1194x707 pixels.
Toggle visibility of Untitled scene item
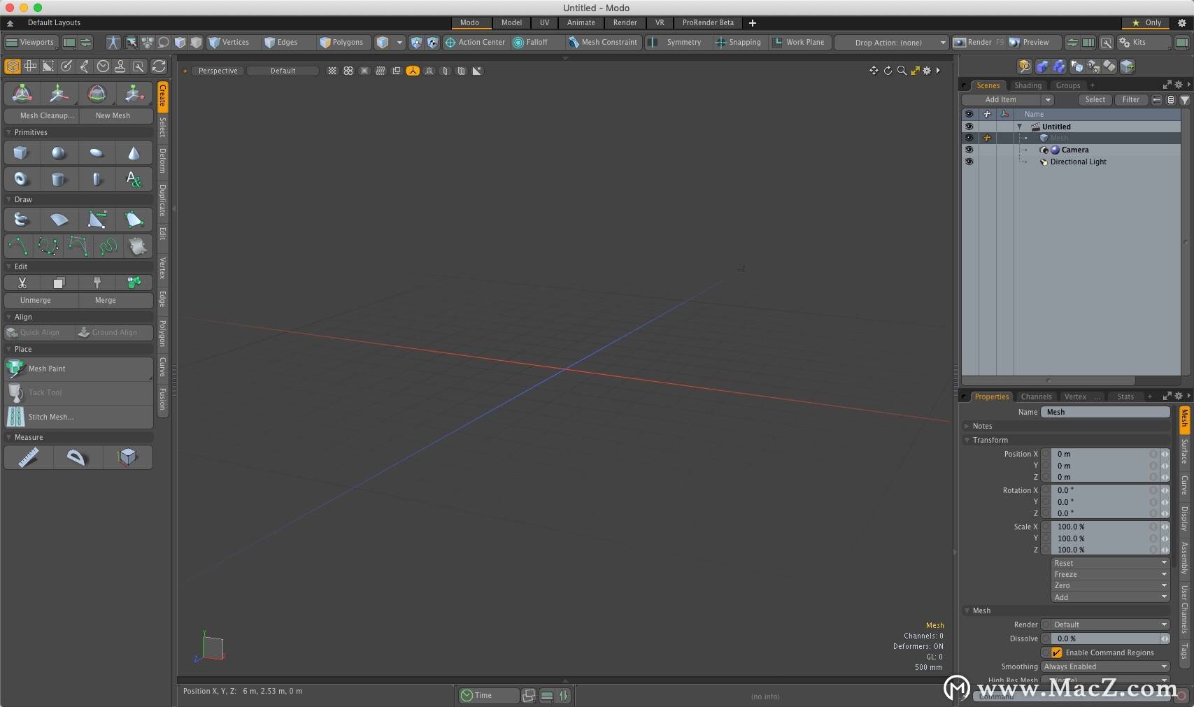[x=969, y=127]
